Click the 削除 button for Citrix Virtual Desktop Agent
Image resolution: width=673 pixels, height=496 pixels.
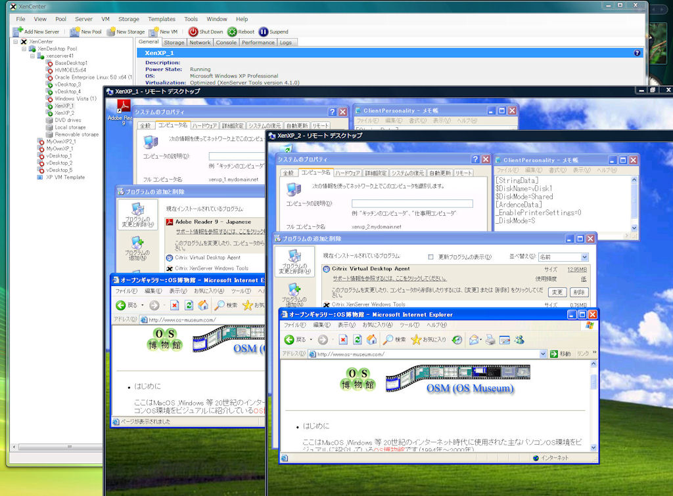click(x=579, y=292)
